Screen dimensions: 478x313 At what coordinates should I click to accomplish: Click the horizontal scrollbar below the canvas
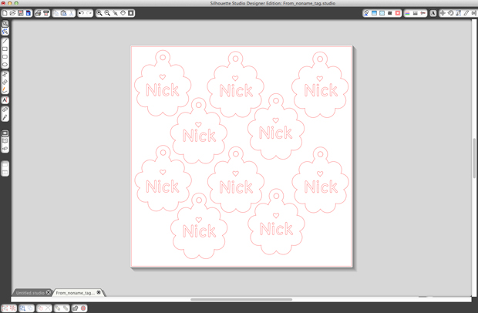(x=241, y=299)
